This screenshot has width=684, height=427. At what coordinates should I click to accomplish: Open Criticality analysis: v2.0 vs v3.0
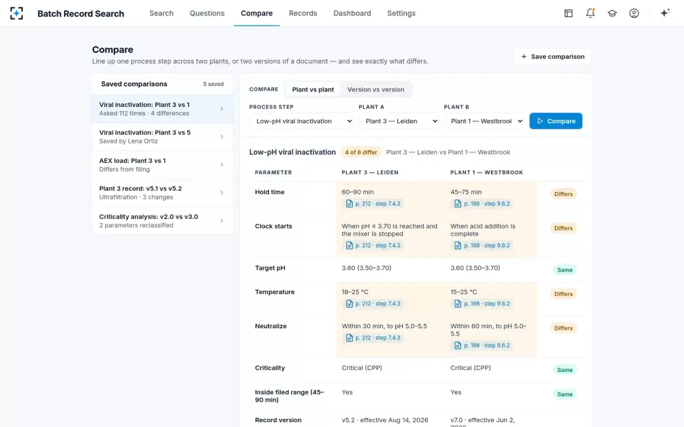[x=162, y=220]
